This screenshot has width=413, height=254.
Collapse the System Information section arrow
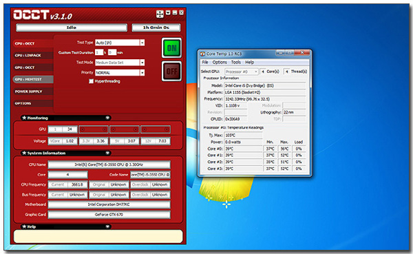click(x=107, y=153)
